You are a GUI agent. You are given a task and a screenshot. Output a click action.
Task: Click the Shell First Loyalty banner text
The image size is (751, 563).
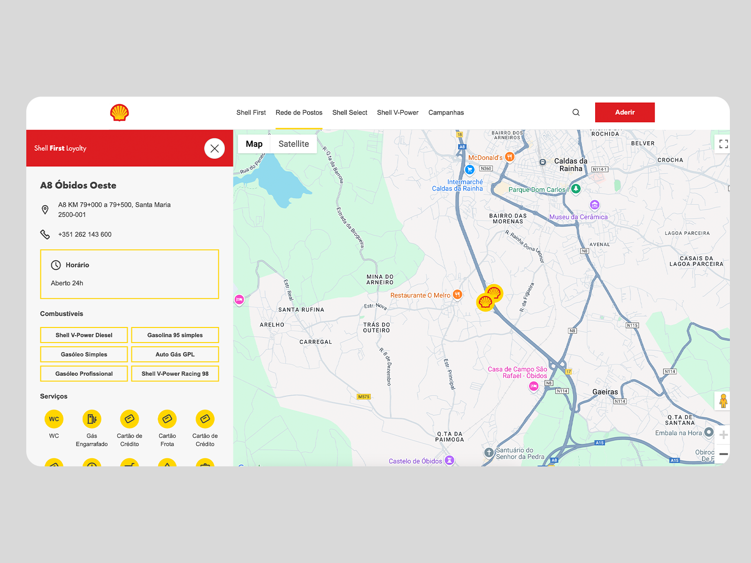(x=61, y=148)
